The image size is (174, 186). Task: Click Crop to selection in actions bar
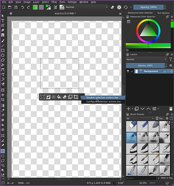point(76,97)
